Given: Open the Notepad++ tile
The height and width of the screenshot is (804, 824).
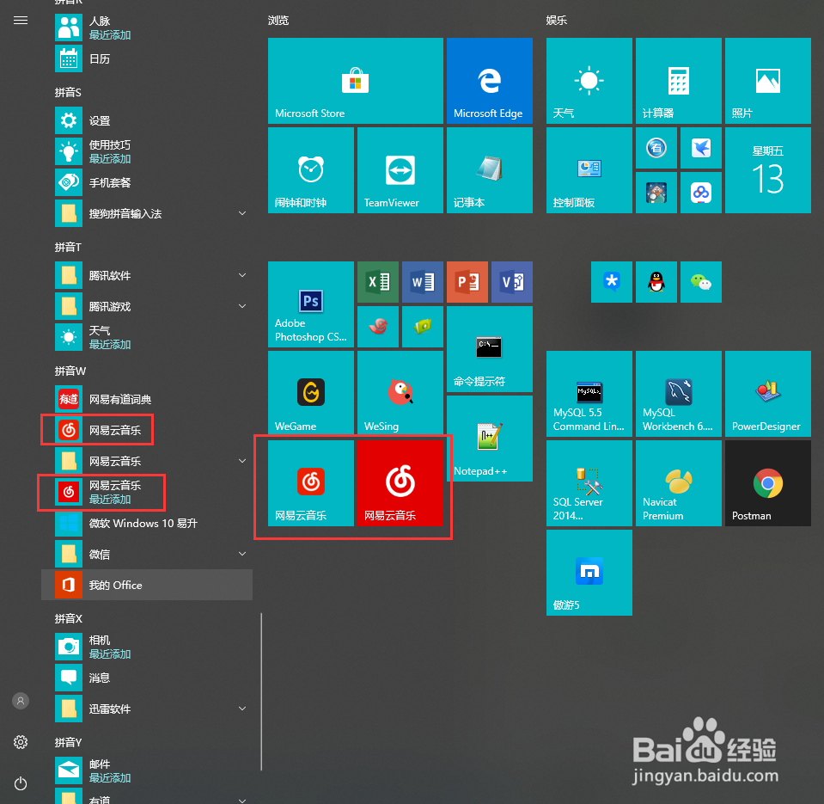Looking at the screenshot, I should (x=489, y=438).
